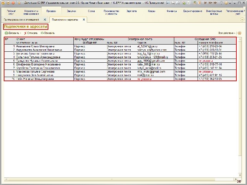The image size is (247, 185).
Task: Click the M- memory subtract button
Action: [215, 3]
